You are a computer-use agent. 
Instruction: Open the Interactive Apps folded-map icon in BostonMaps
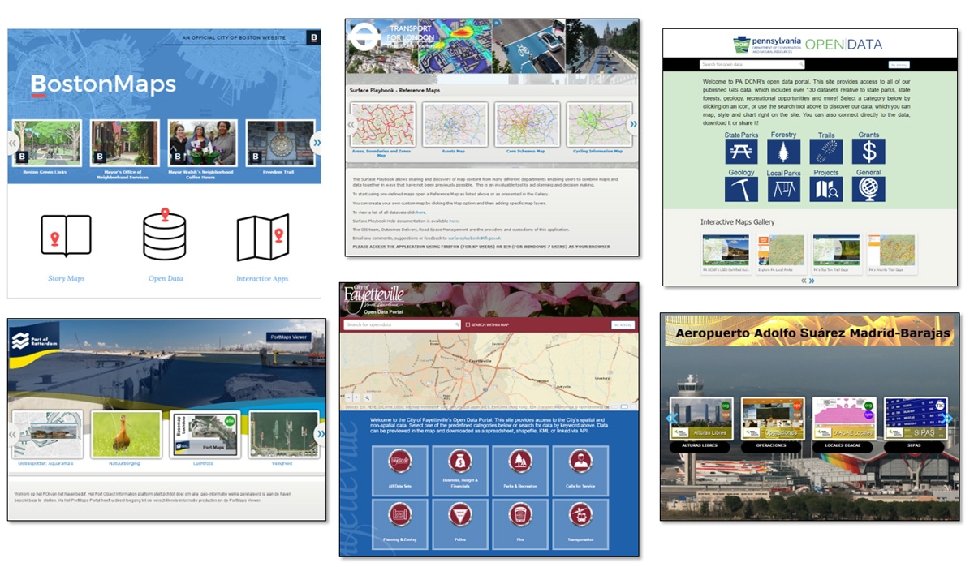(262, 238)
